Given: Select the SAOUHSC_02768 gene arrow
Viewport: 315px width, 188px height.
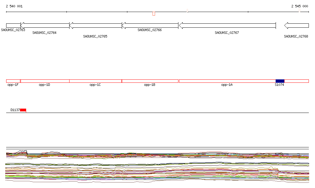Looking at the screenshot, I should click(x=297, y=26).
